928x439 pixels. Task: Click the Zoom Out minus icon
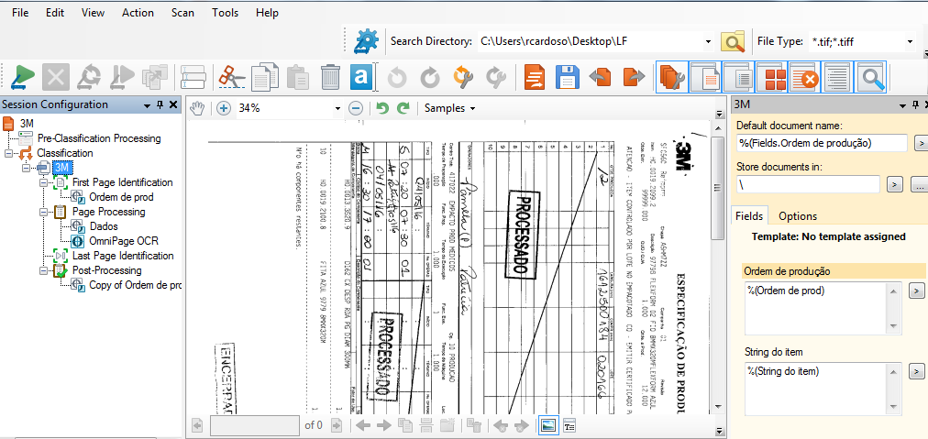pos(356,108)
